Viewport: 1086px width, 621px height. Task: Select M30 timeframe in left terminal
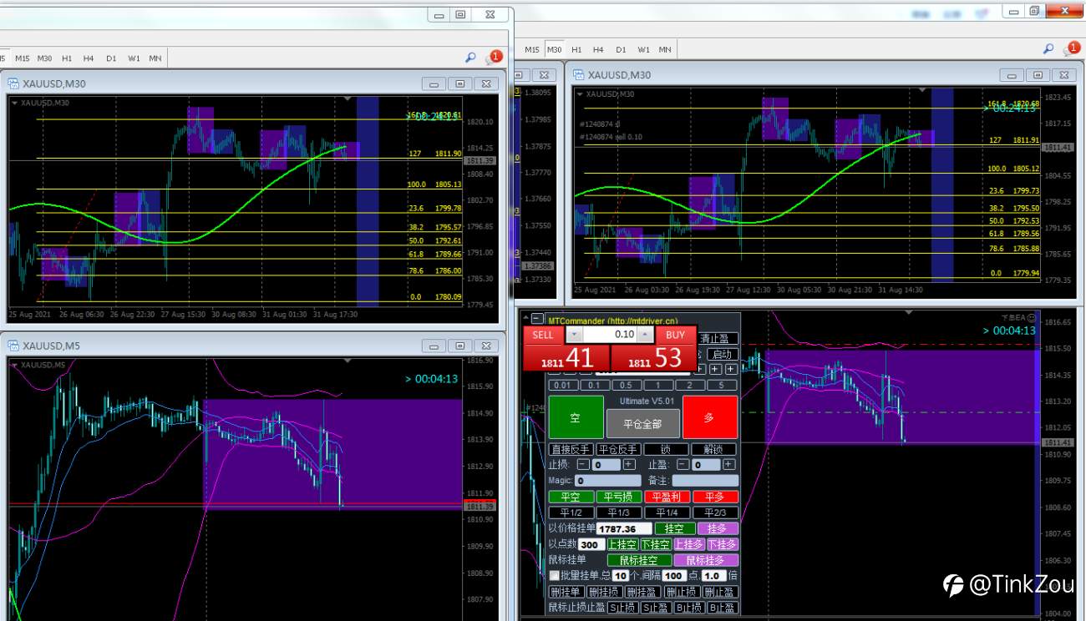click(x=44, y=58)
